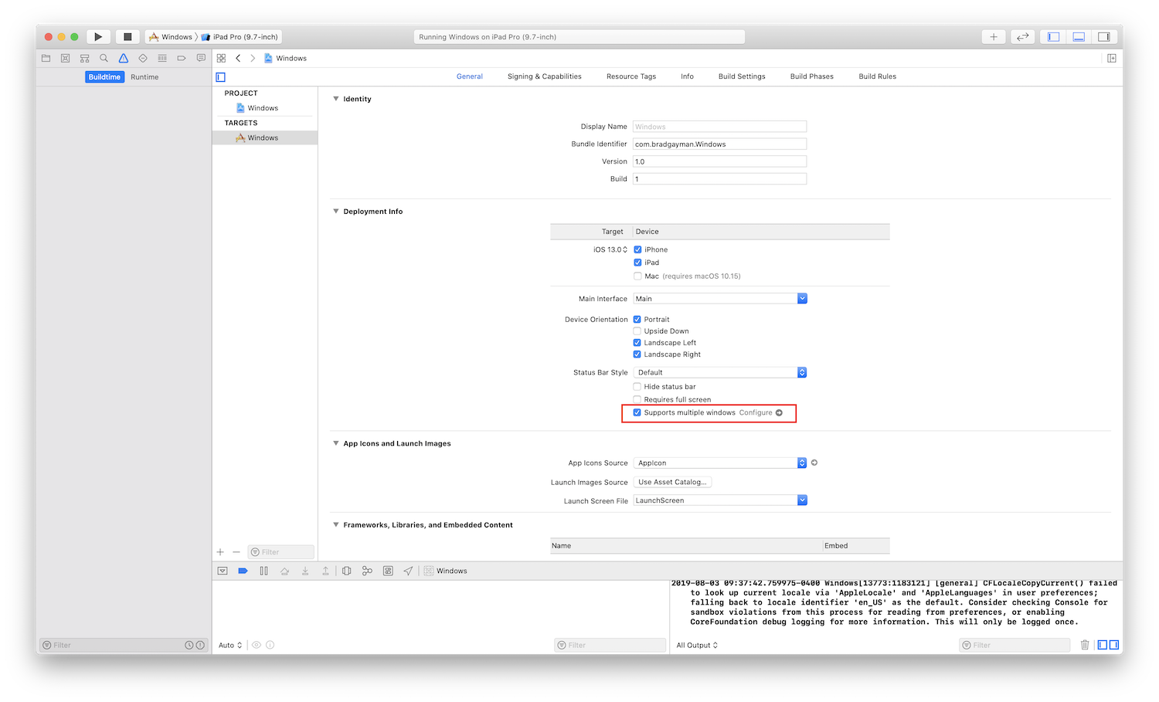1159x702 pixels.
Task: Switch to Signing & Capabilities tab
Action: click(x=545, y=76)
